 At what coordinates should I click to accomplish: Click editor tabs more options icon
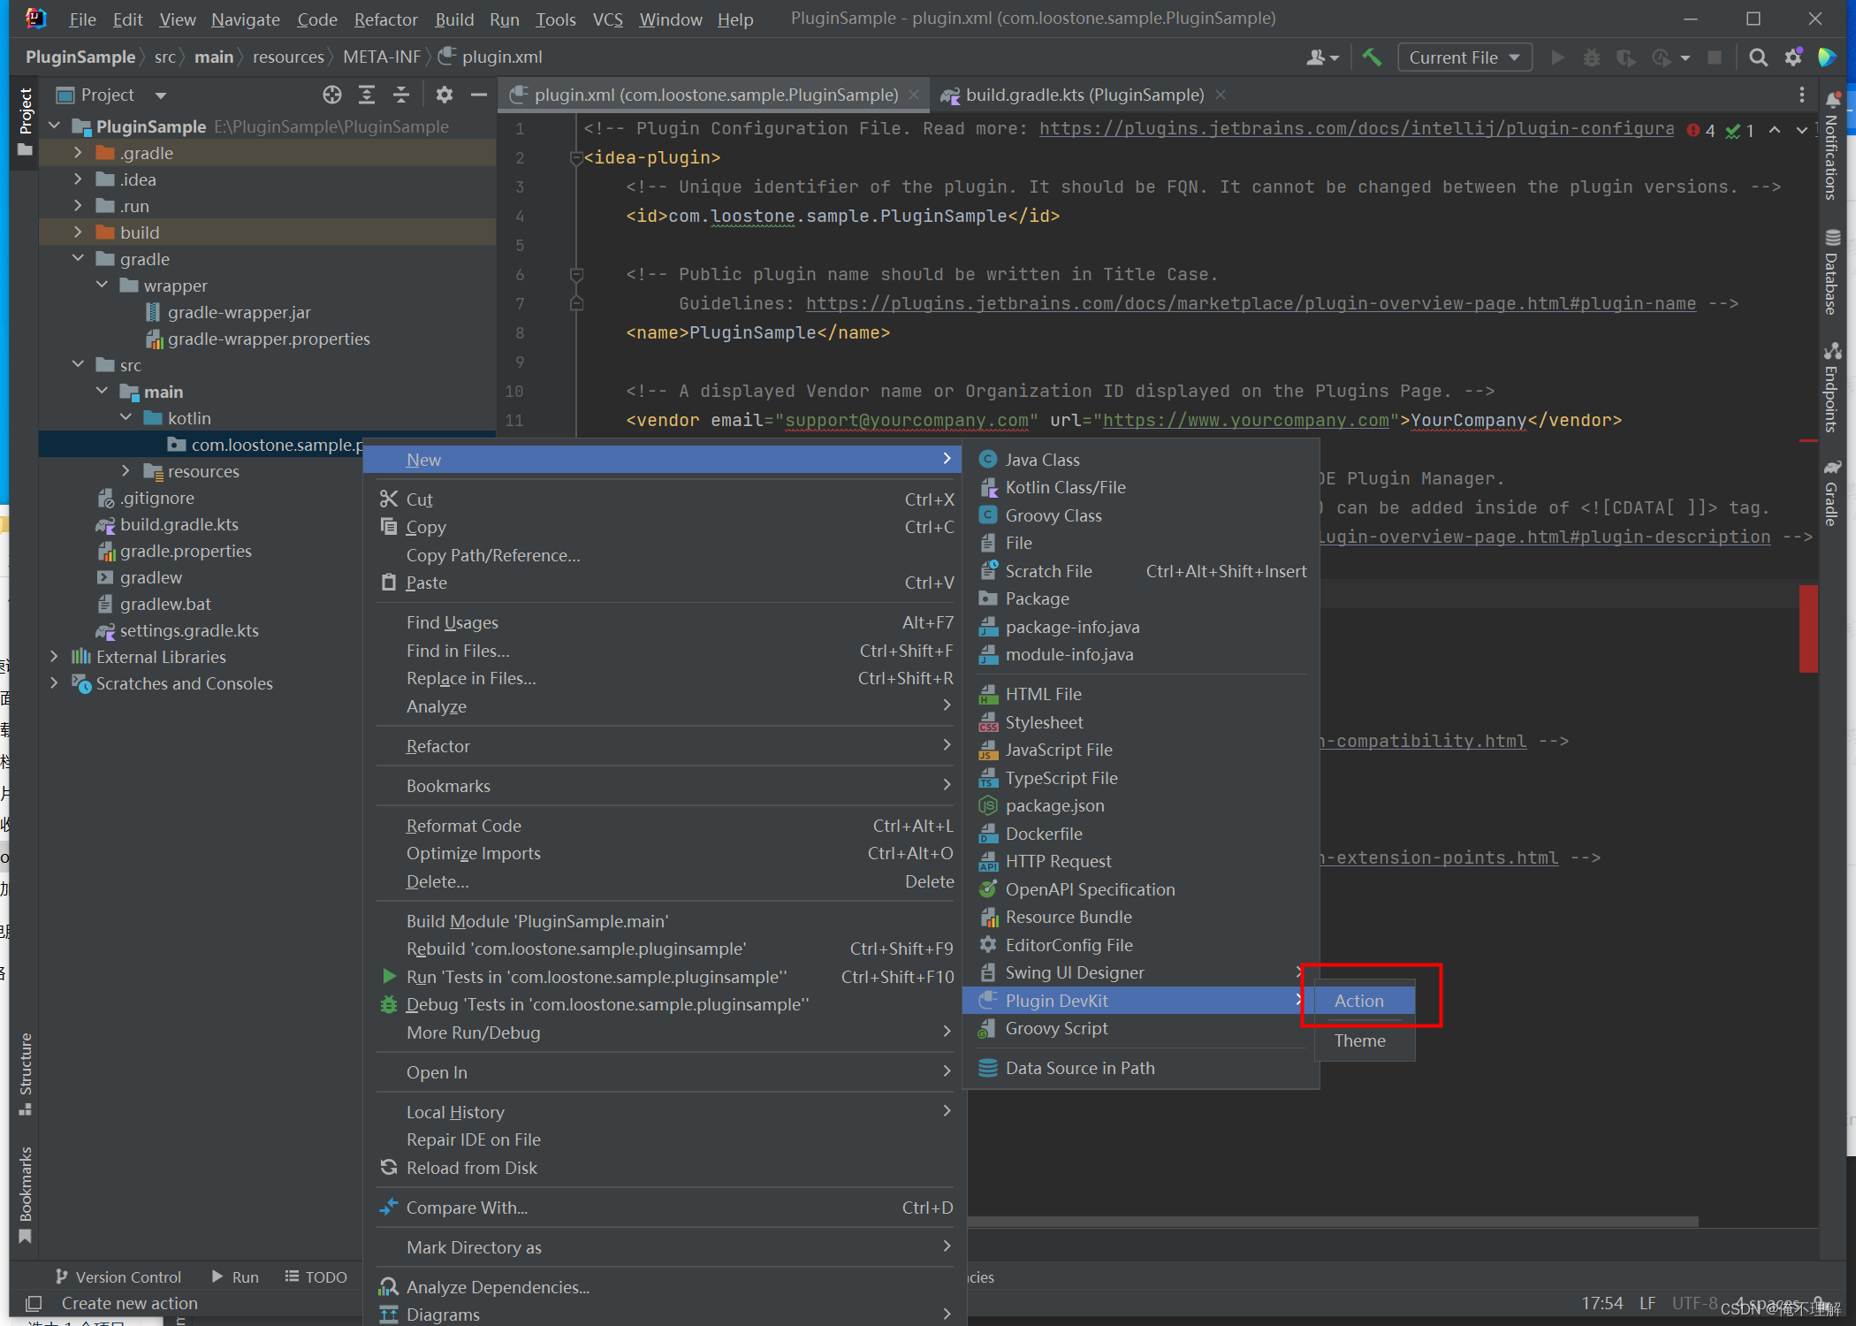tap(1802, 95)
